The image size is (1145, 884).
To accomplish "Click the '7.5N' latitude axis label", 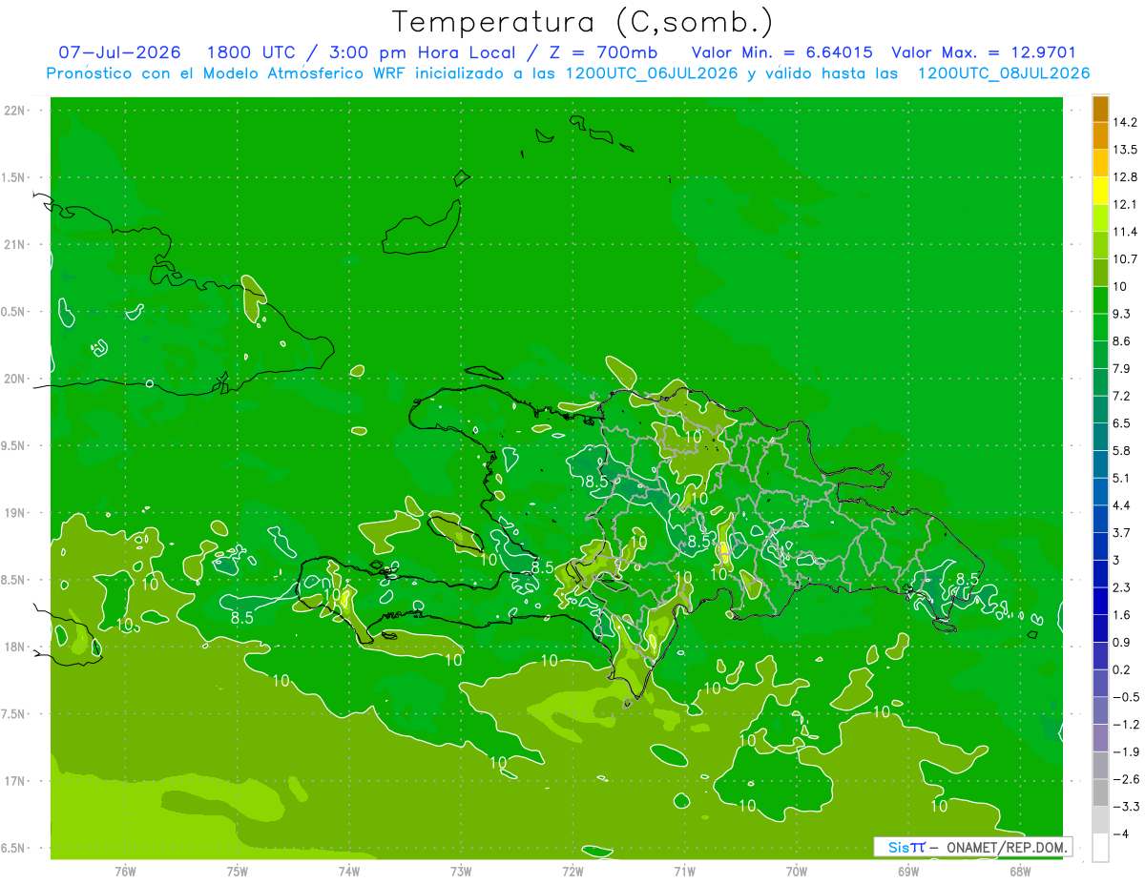I will point(14,714).
